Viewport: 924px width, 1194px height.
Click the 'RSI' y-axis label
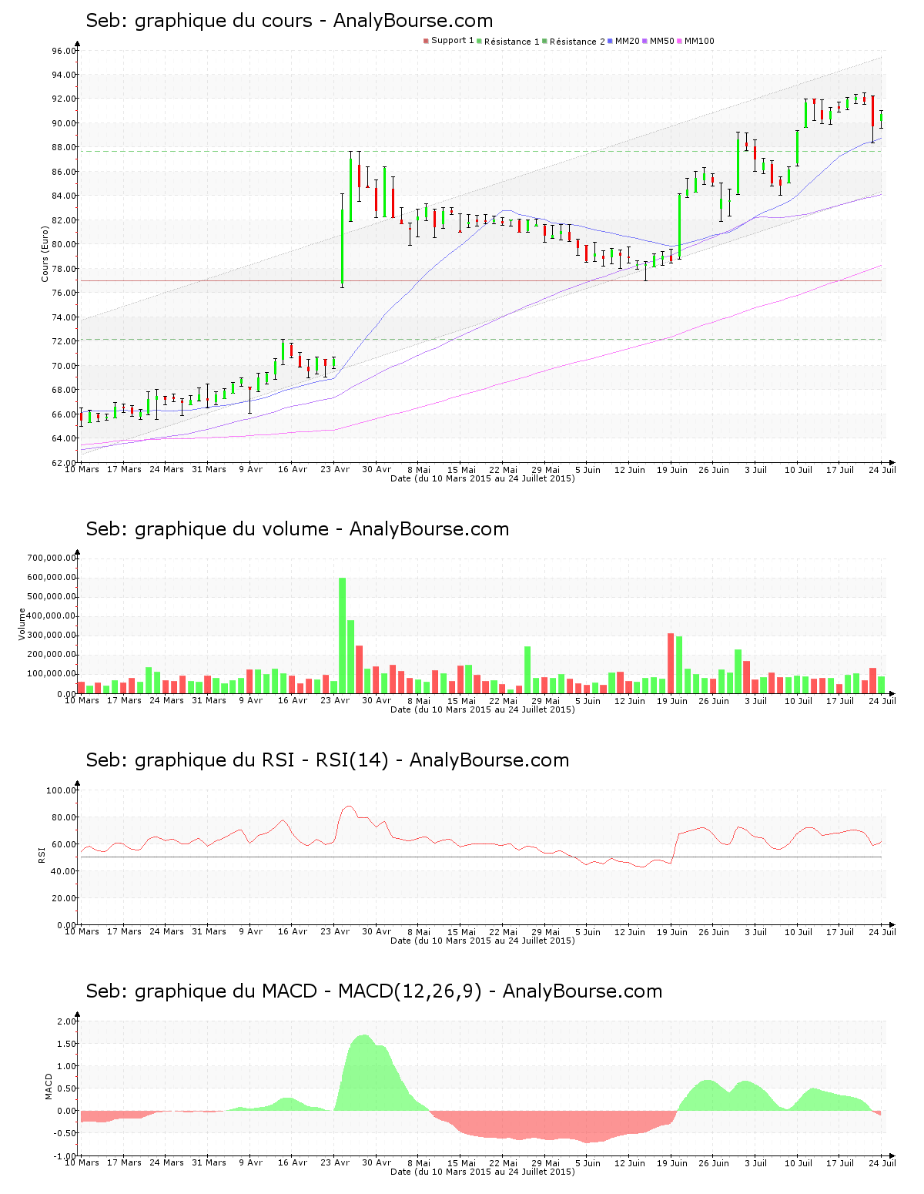(42, 854)
